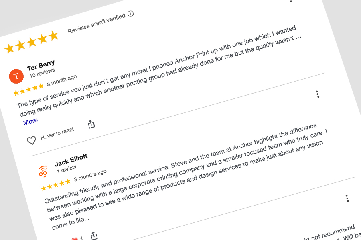Screen dimensions: 361x240
Task: Expand Tor Berry's truncated review with "More"
Action: 30,121
